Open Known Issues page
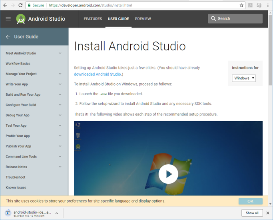Screen dimensions: 273x220 pos(16,188)
